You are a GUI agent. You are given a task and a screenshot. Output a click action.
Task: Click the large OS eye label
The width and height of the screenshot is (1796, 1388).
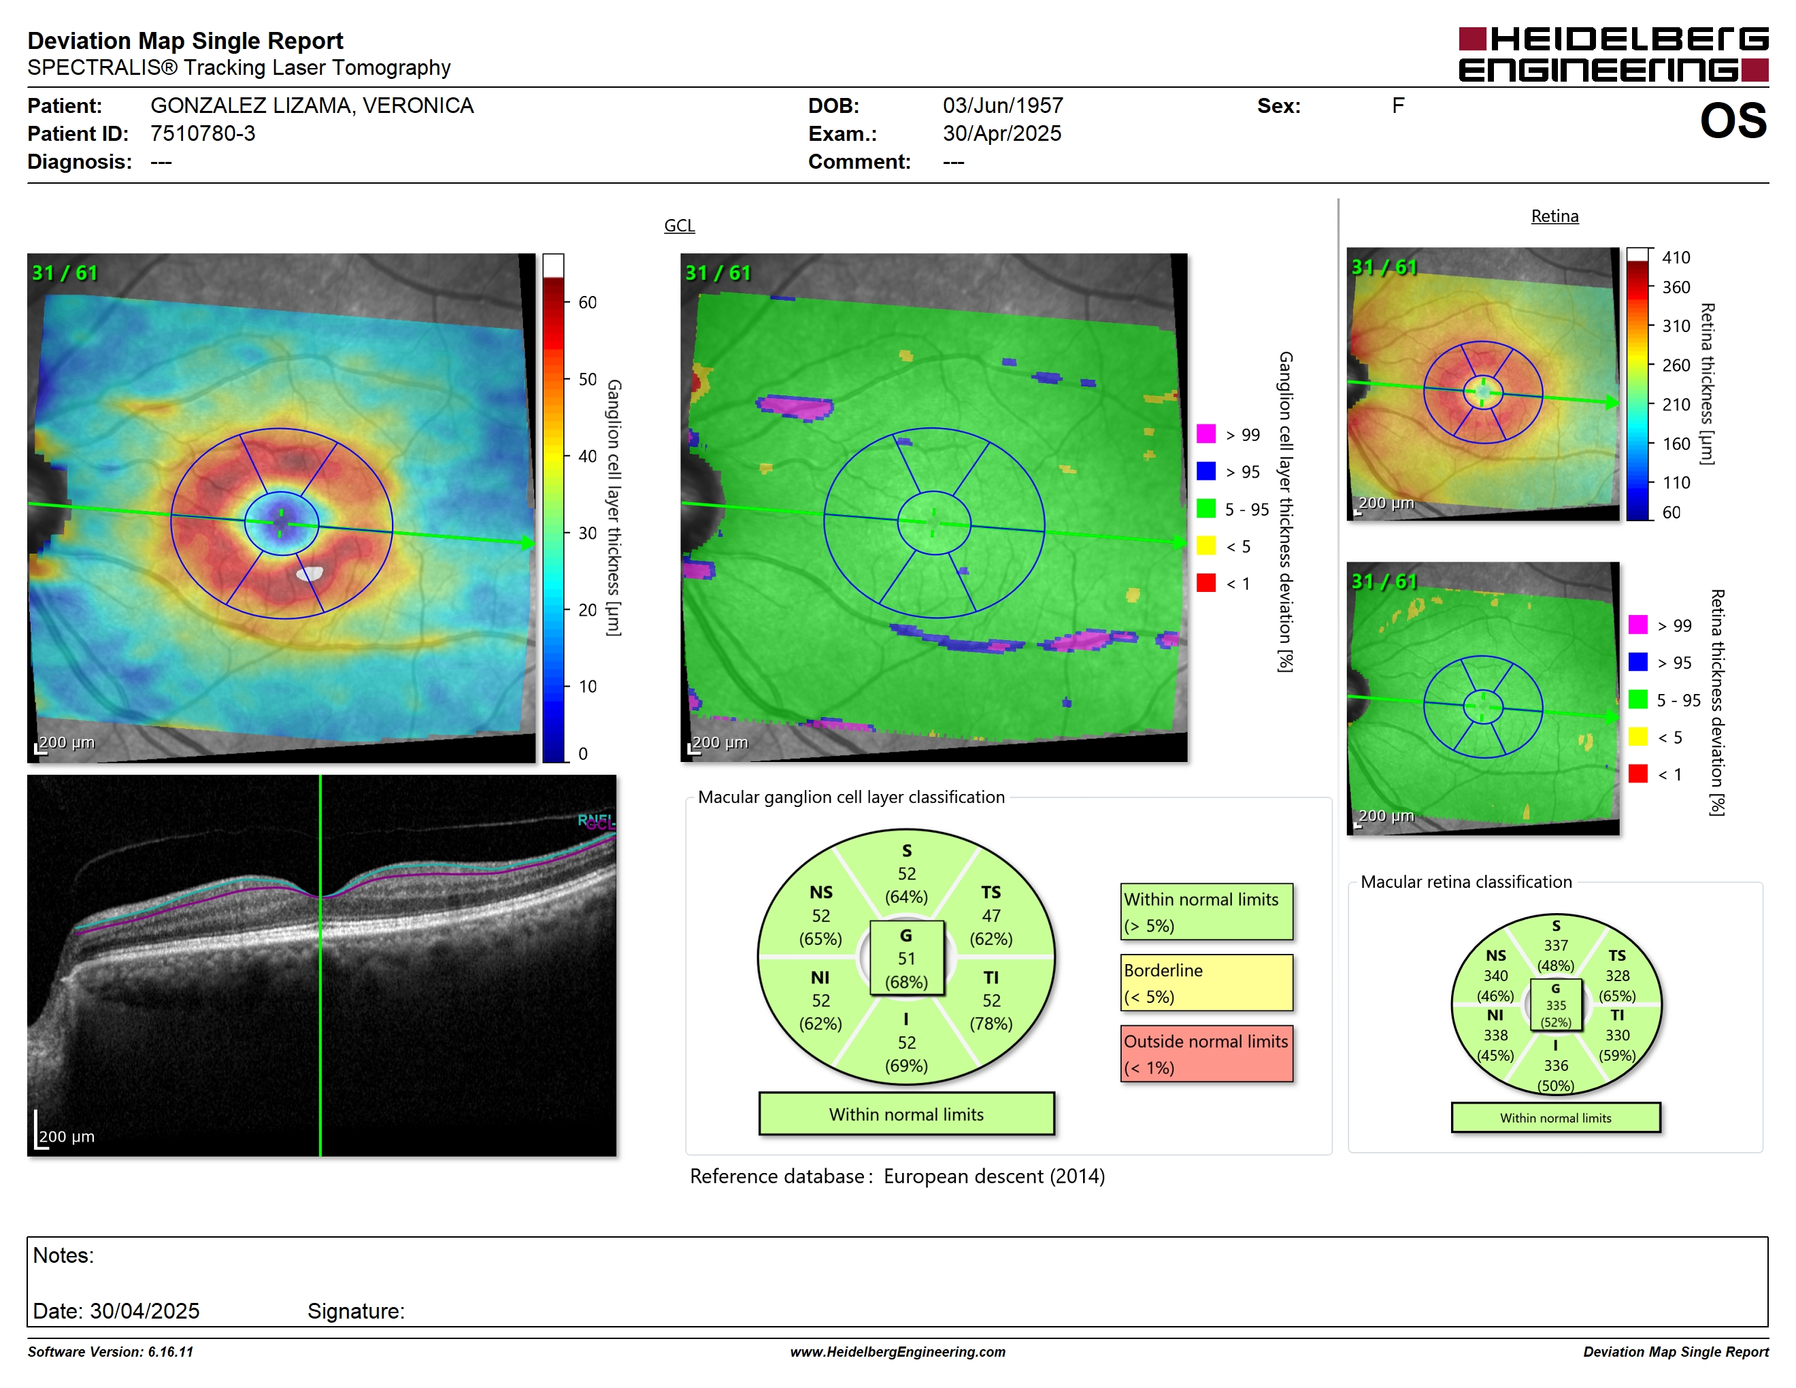(1733, 121)
